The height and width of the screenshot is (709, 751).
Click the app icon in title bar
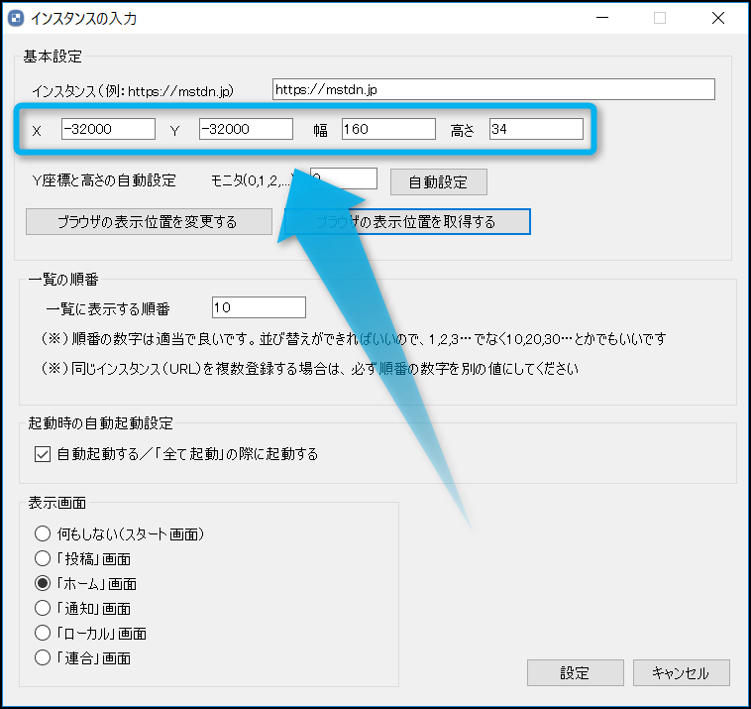click(16, 18)
